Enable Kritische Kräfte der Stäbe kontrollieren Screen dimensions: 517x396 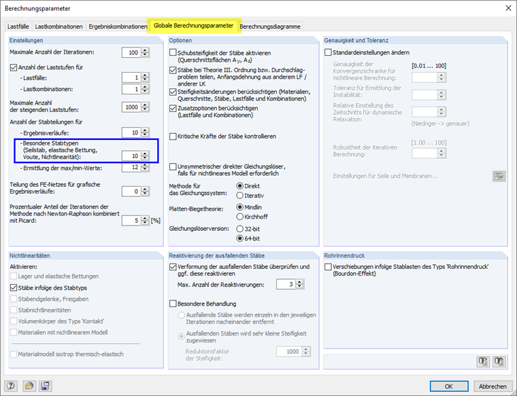click(173, 137)
